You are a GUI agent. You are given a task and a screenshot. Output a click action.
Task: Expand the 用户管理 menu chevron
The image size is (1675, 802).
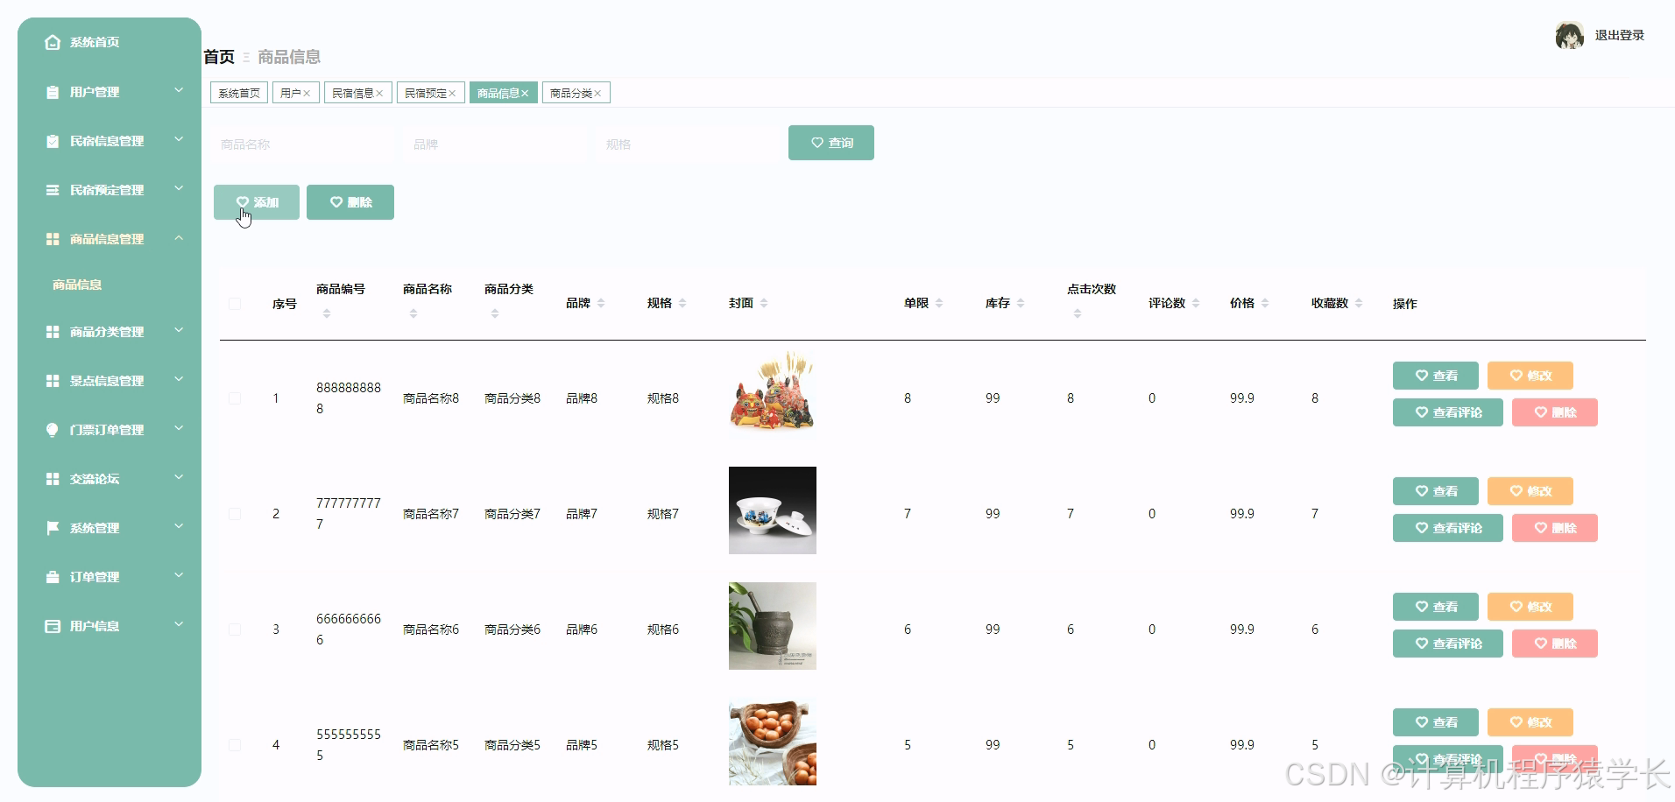179,90
